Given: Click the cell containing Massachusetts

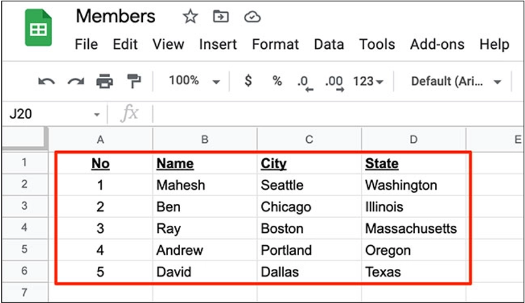Looking at the screenshot, I should [411, 228].
